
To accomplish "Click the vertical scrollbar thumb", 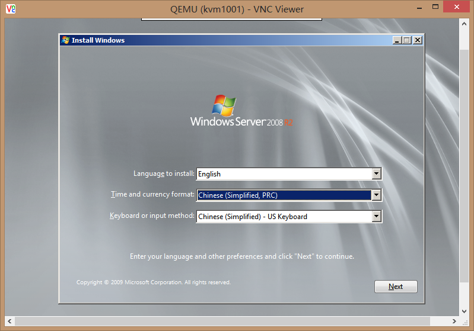I will tap(464, 166).
